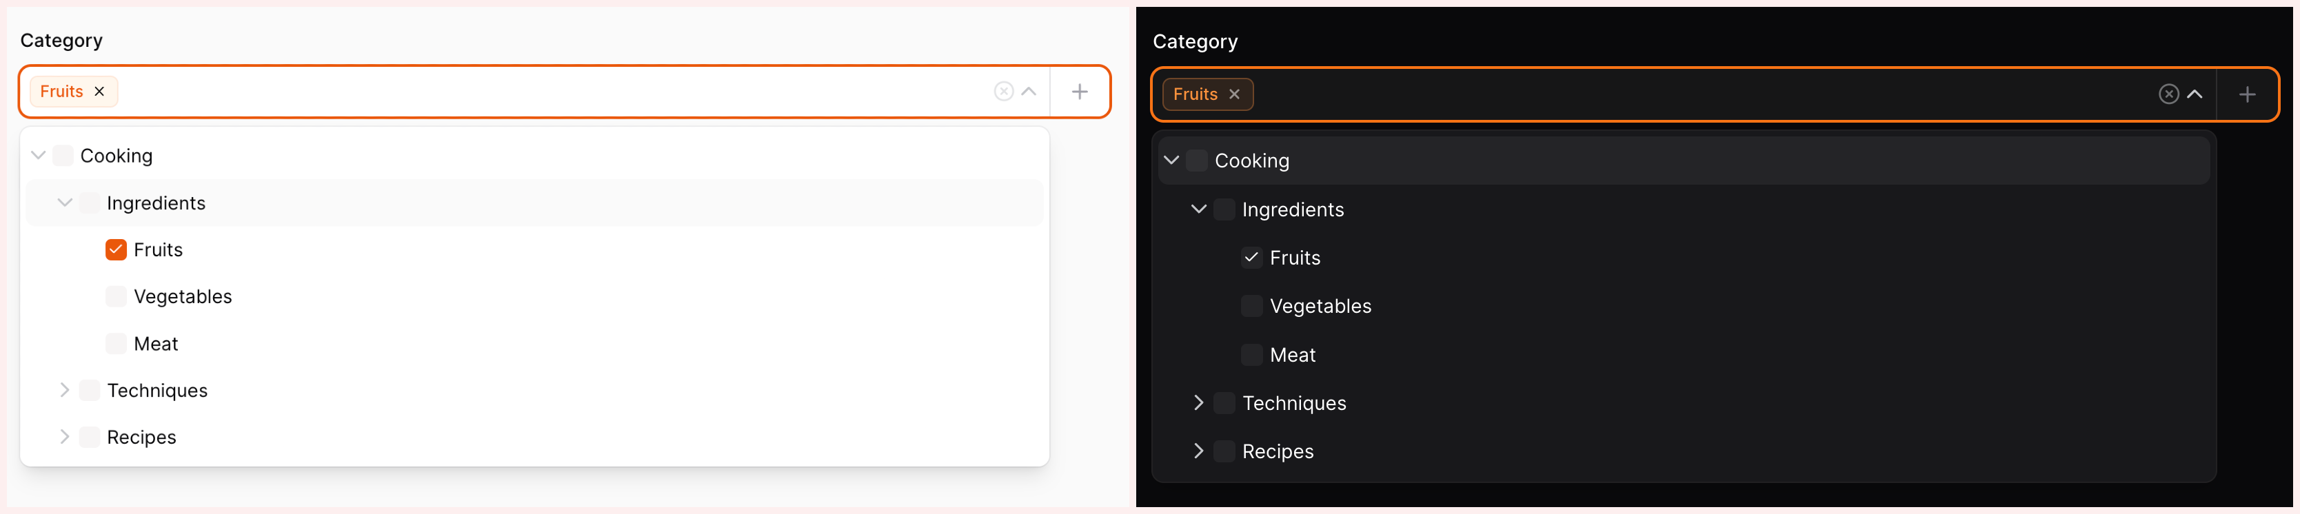
Task: Check the Meat checkbox in light theme
Action: 116,344
